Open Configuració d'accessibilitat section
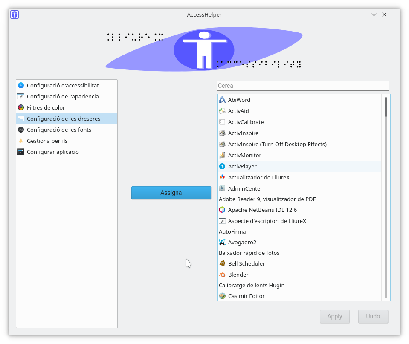This screenshot has height=344, width=409. pyautogui.click(x=67, y=85)
